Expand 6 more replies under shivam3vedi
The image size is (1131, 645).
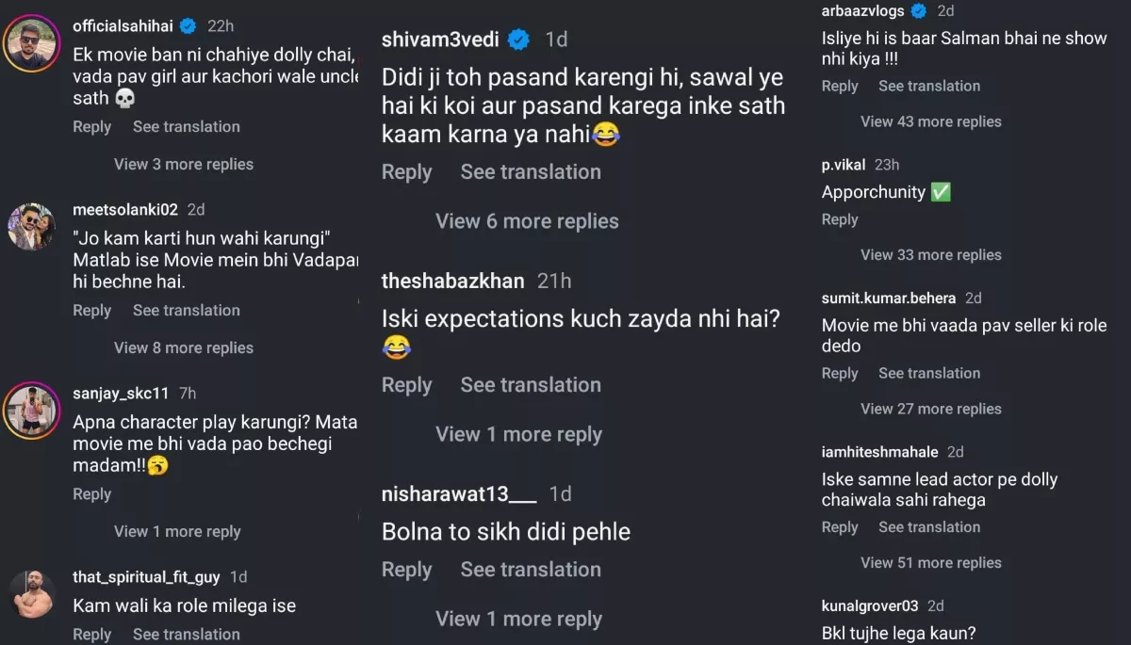click(527, 221)
